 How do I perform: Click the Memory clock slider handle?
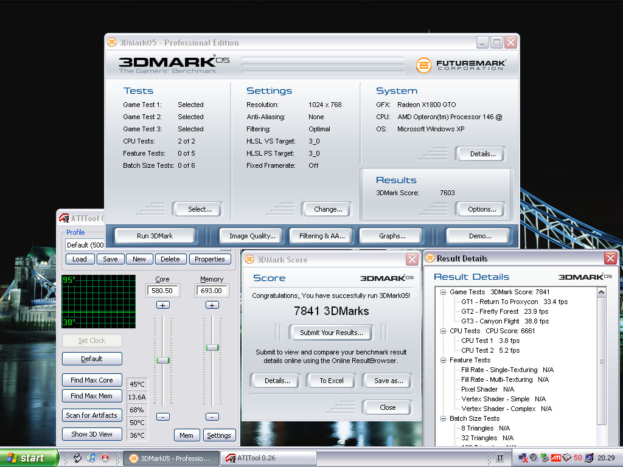pos(212,347)
